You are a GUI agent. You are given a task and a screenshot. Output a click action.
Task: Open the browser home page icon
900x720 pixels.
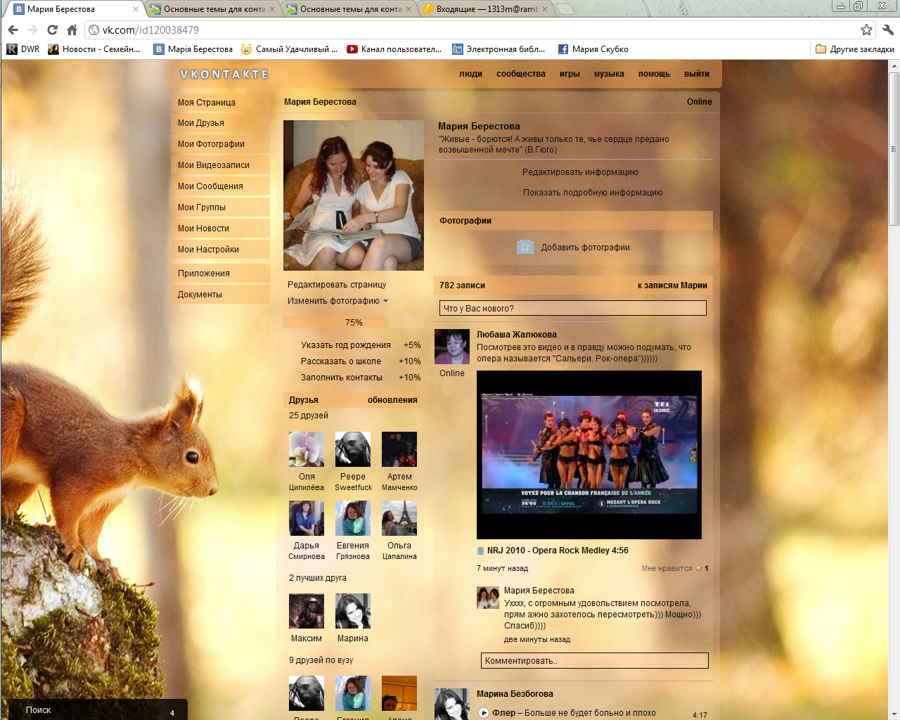tap(72, 30)
